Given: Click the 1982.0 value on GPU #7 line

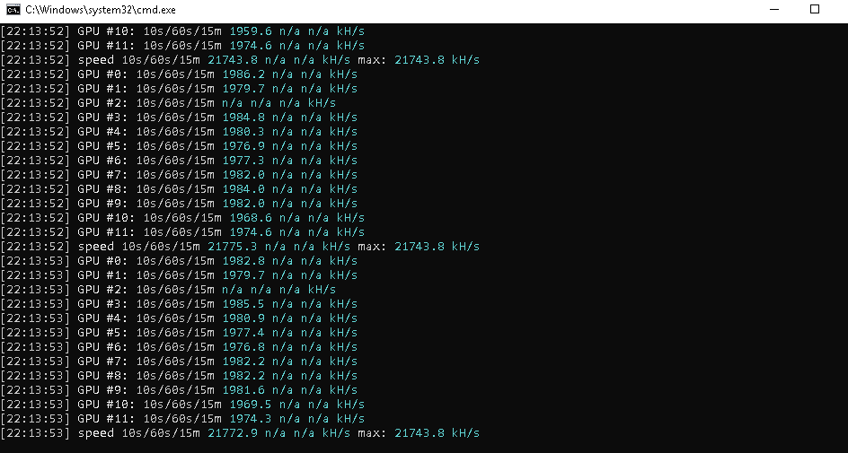Looking at the screenshot, I should coord(243,175).
